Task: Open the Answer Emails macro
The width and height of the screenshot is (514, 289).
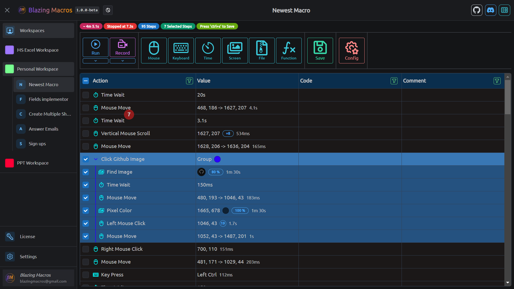Action: point(44,129)
